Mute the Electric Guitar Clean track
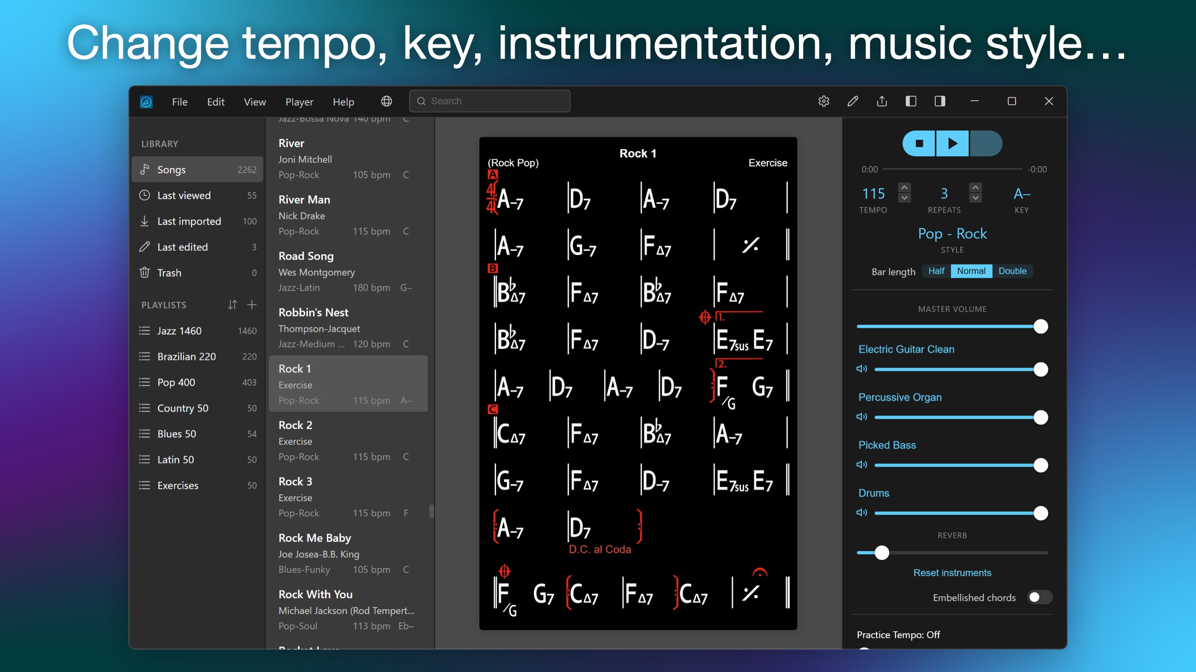Image resolution: width=1196 pixels, height=672 pixels. 861,369
